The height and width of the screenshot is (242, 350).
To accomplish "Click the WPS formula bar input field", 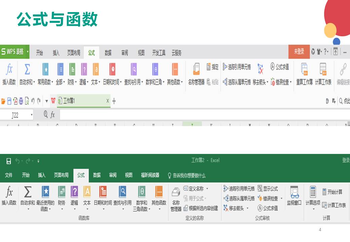I will pos(202,115).
